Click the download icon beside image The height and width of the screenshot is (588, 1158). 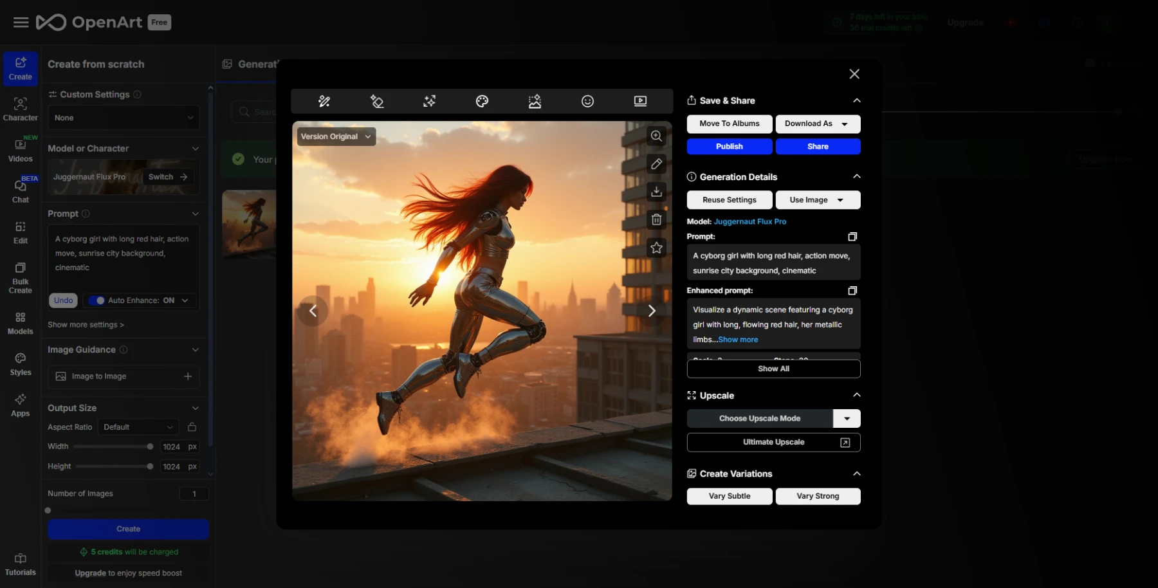(x=656, y=192)
